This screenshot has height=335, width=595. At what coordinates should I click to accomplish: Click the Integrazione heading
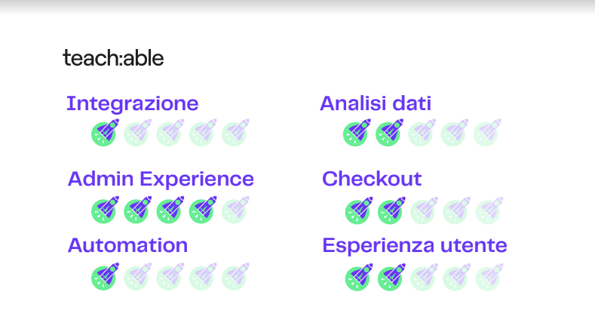(x=132, y=103)
